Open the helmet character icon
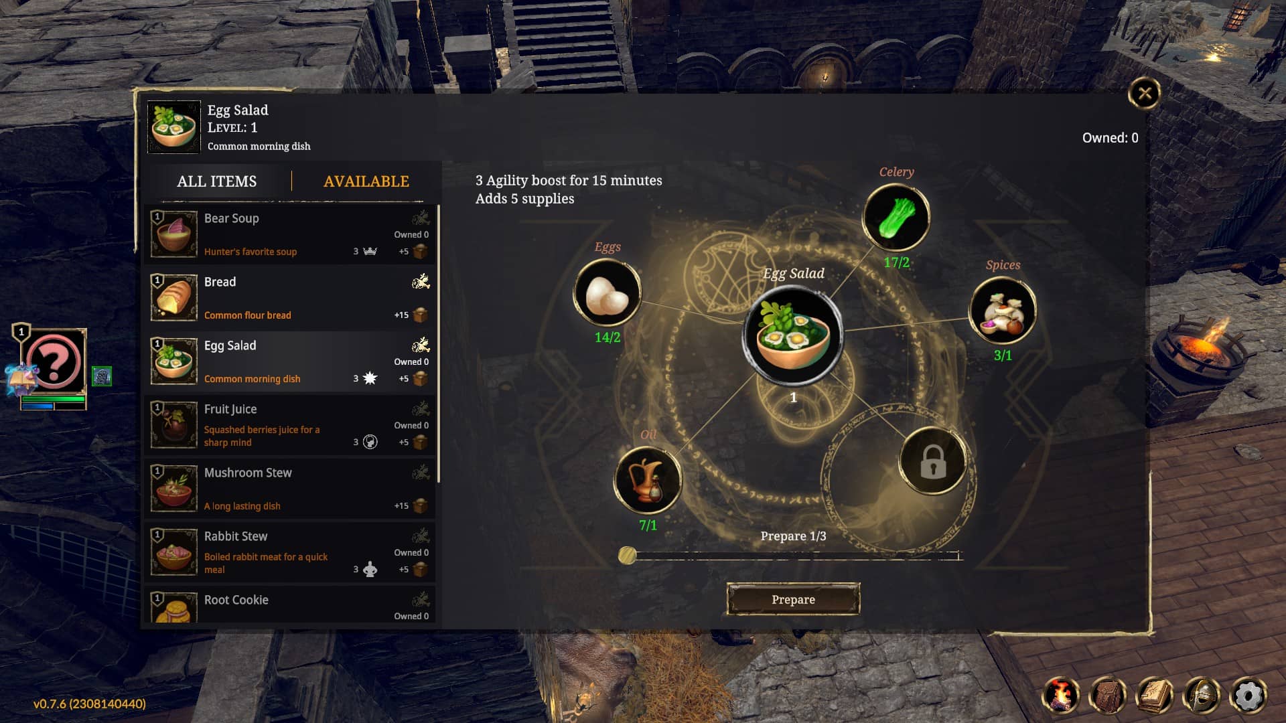This screenshot has height=723, width=1286. (1202, 696)
